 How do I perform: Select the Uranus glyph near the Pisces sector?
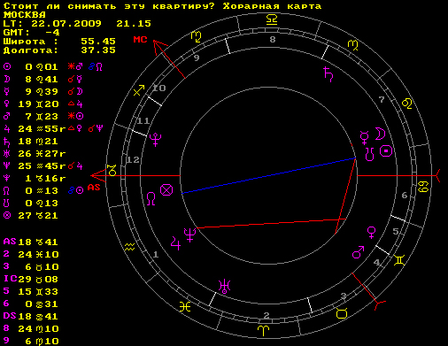coord(224,287)
